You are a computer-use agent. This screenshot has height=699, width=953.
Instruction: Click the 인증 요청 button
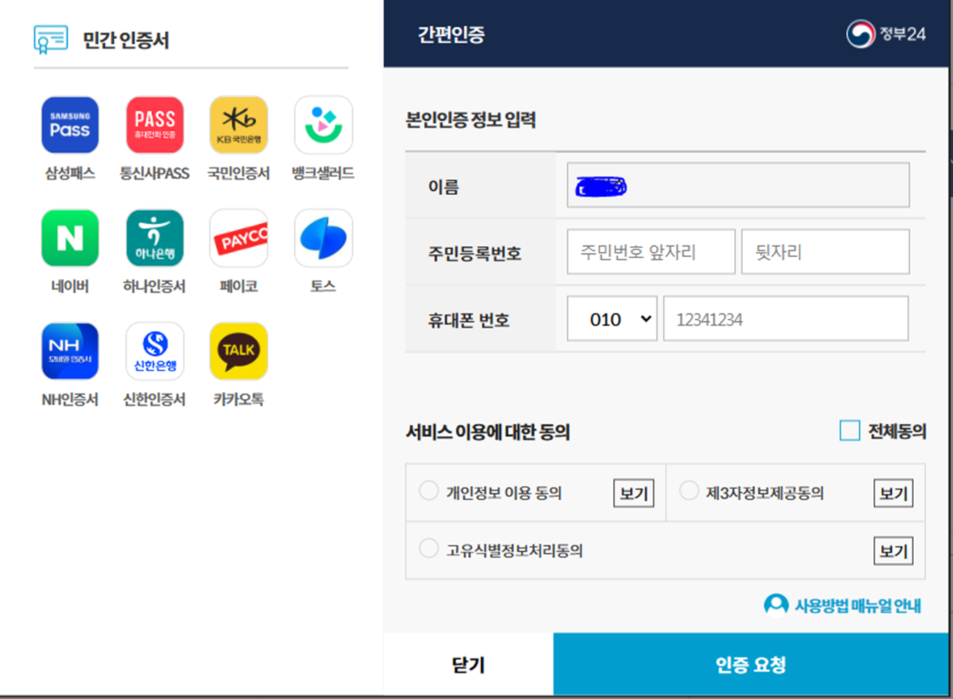tap(751, 664)
